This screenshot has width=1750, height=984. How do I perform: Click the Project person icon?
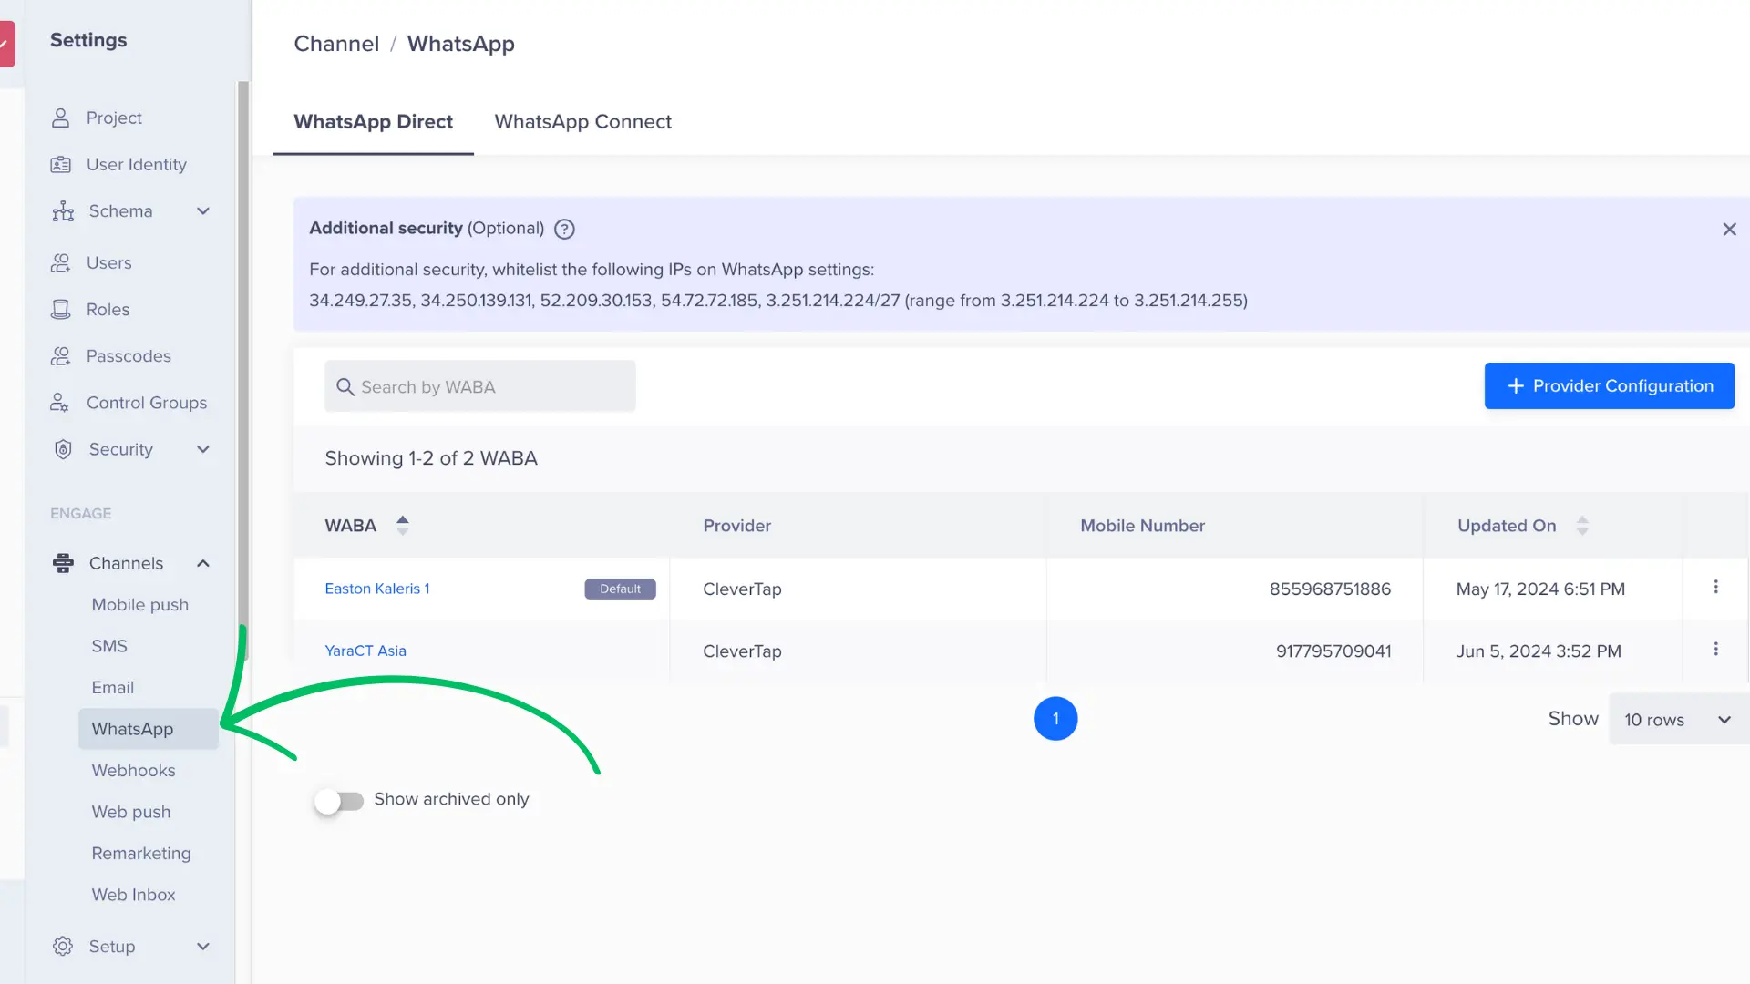pos(60,118)
